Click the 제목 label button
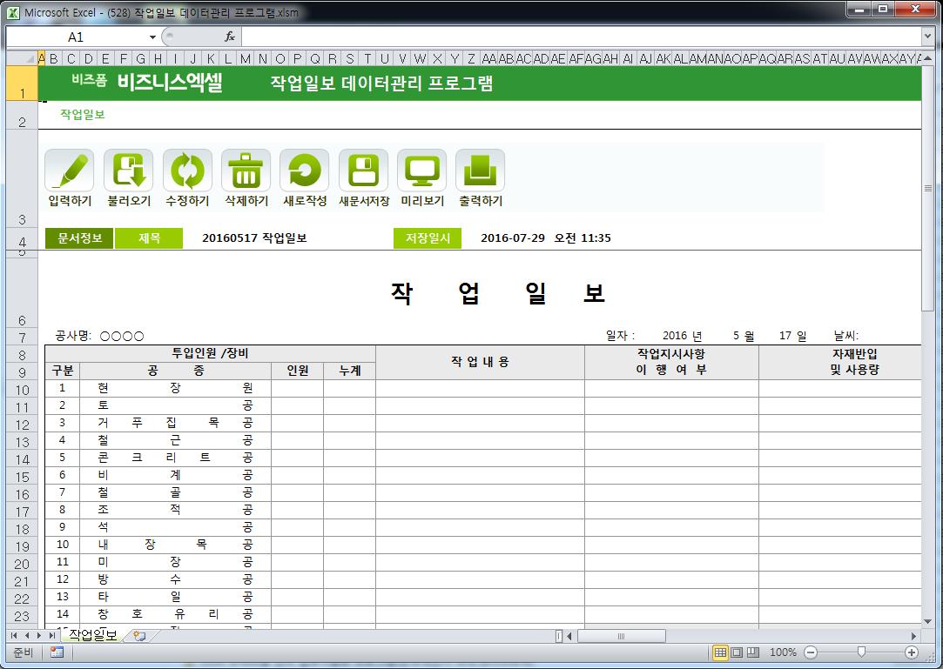This screenshot has height=669, width=943. 149,238
